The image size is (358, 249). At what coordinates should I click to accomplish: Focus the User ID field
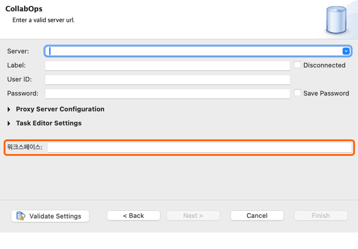(168, 80)
